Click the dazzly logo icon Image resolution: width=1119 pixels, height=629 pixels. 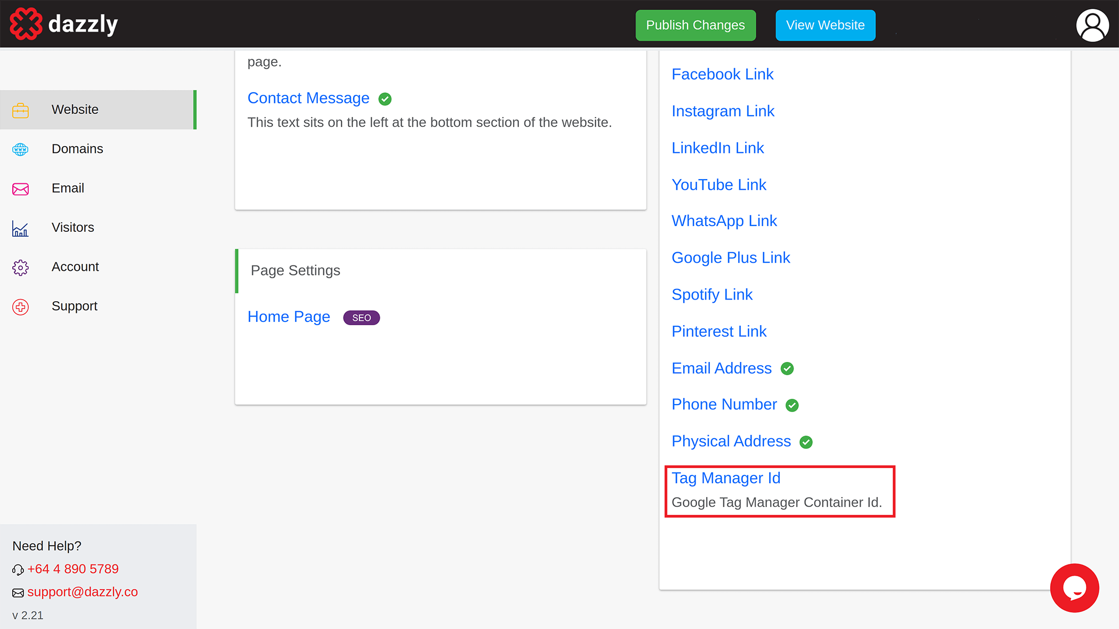tap(26, 24)
